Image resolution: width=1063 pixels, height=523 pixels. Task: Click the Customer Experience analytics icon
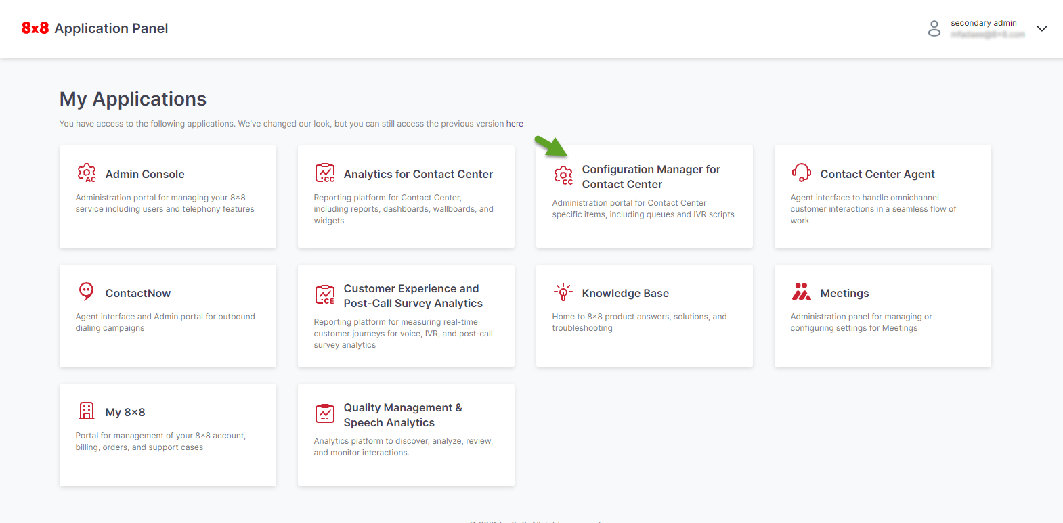click(x=325, y=295)
